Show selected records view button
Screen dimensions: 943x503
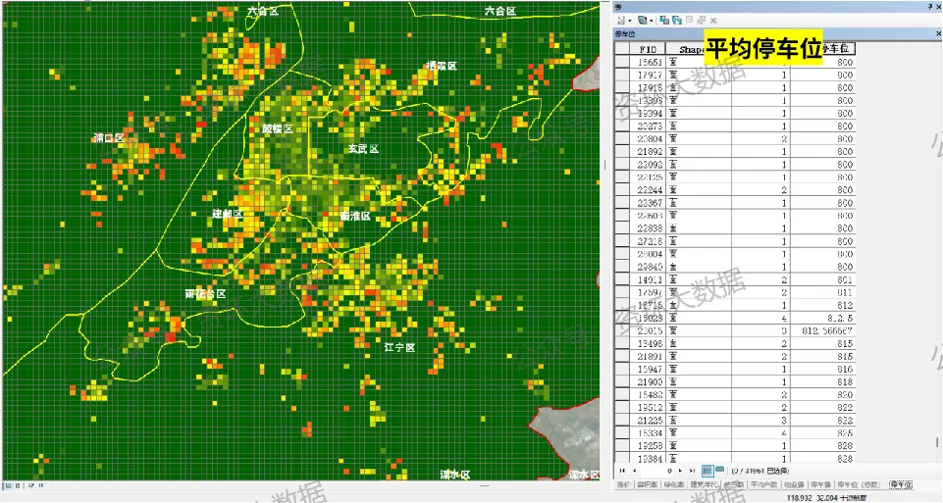tap(719, 470)
